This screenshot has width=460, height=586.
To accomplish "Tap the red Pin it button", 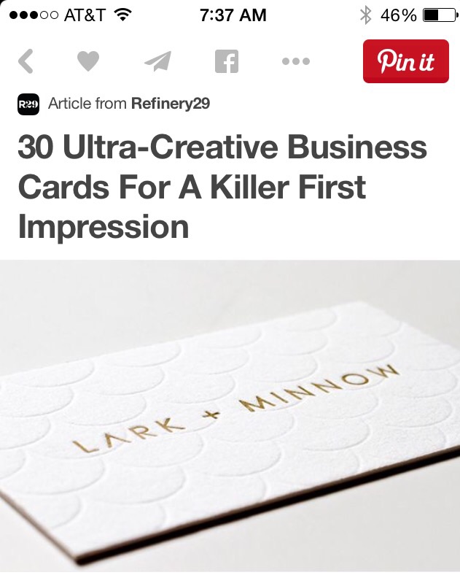I will pos(406,61).
